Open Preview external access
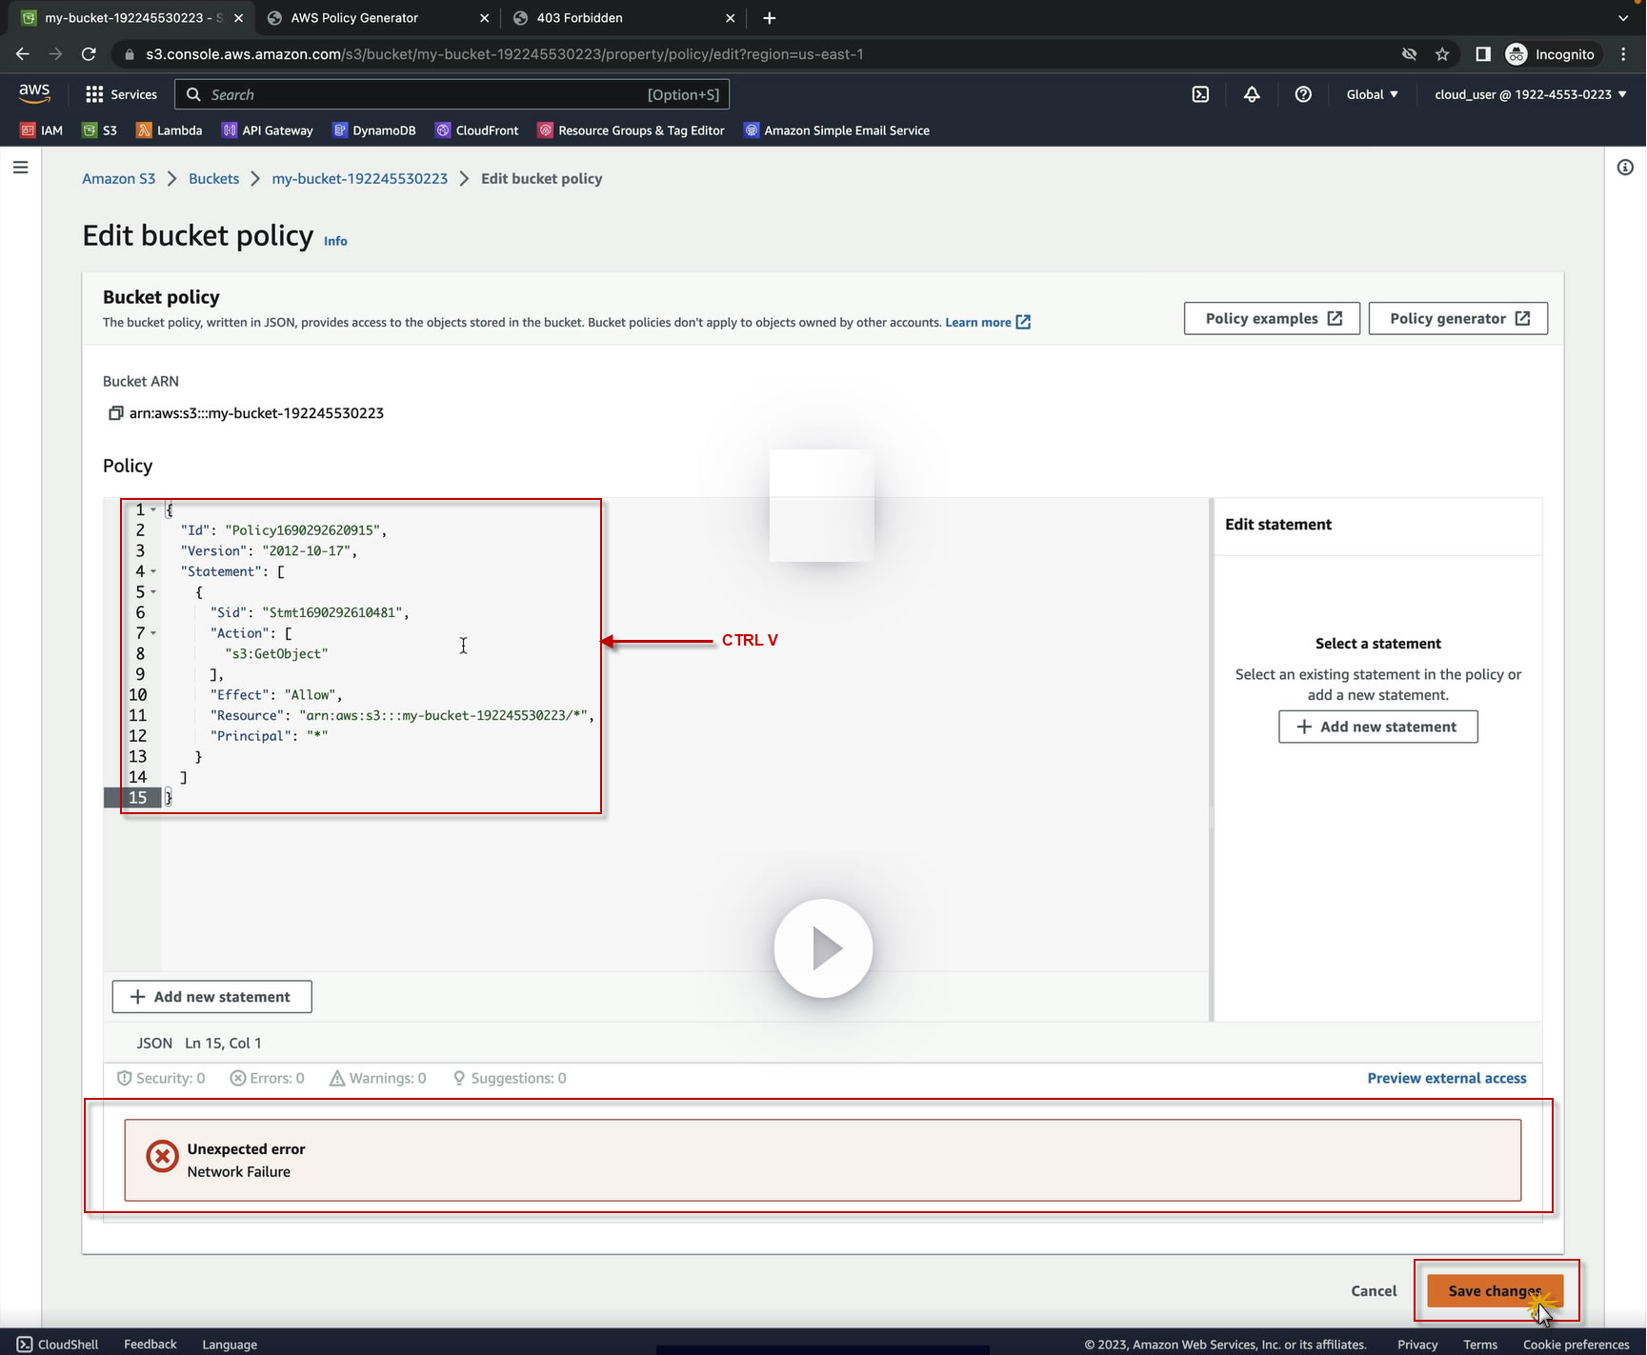This screenshot has width=1647, height=1355. click(1447, 1078)
